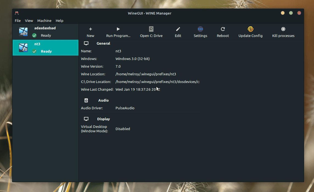Image resolution: width=314 pixels, height=192 pixels.
Task: Click the Audio section heading
Action: coord(103,100)
